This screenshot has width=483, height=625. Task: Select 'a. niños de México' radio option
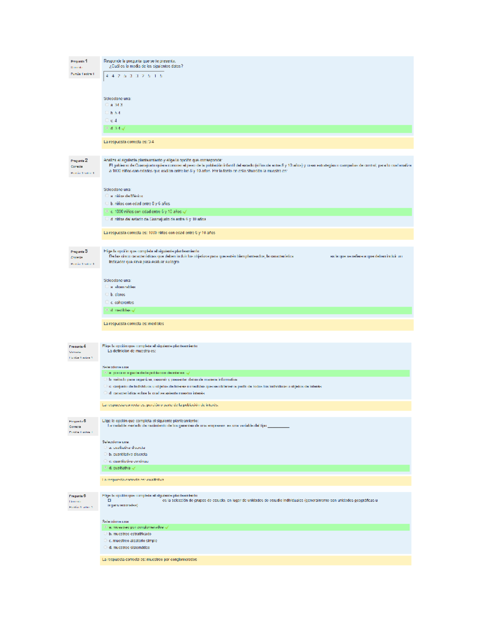pos(107,196)
